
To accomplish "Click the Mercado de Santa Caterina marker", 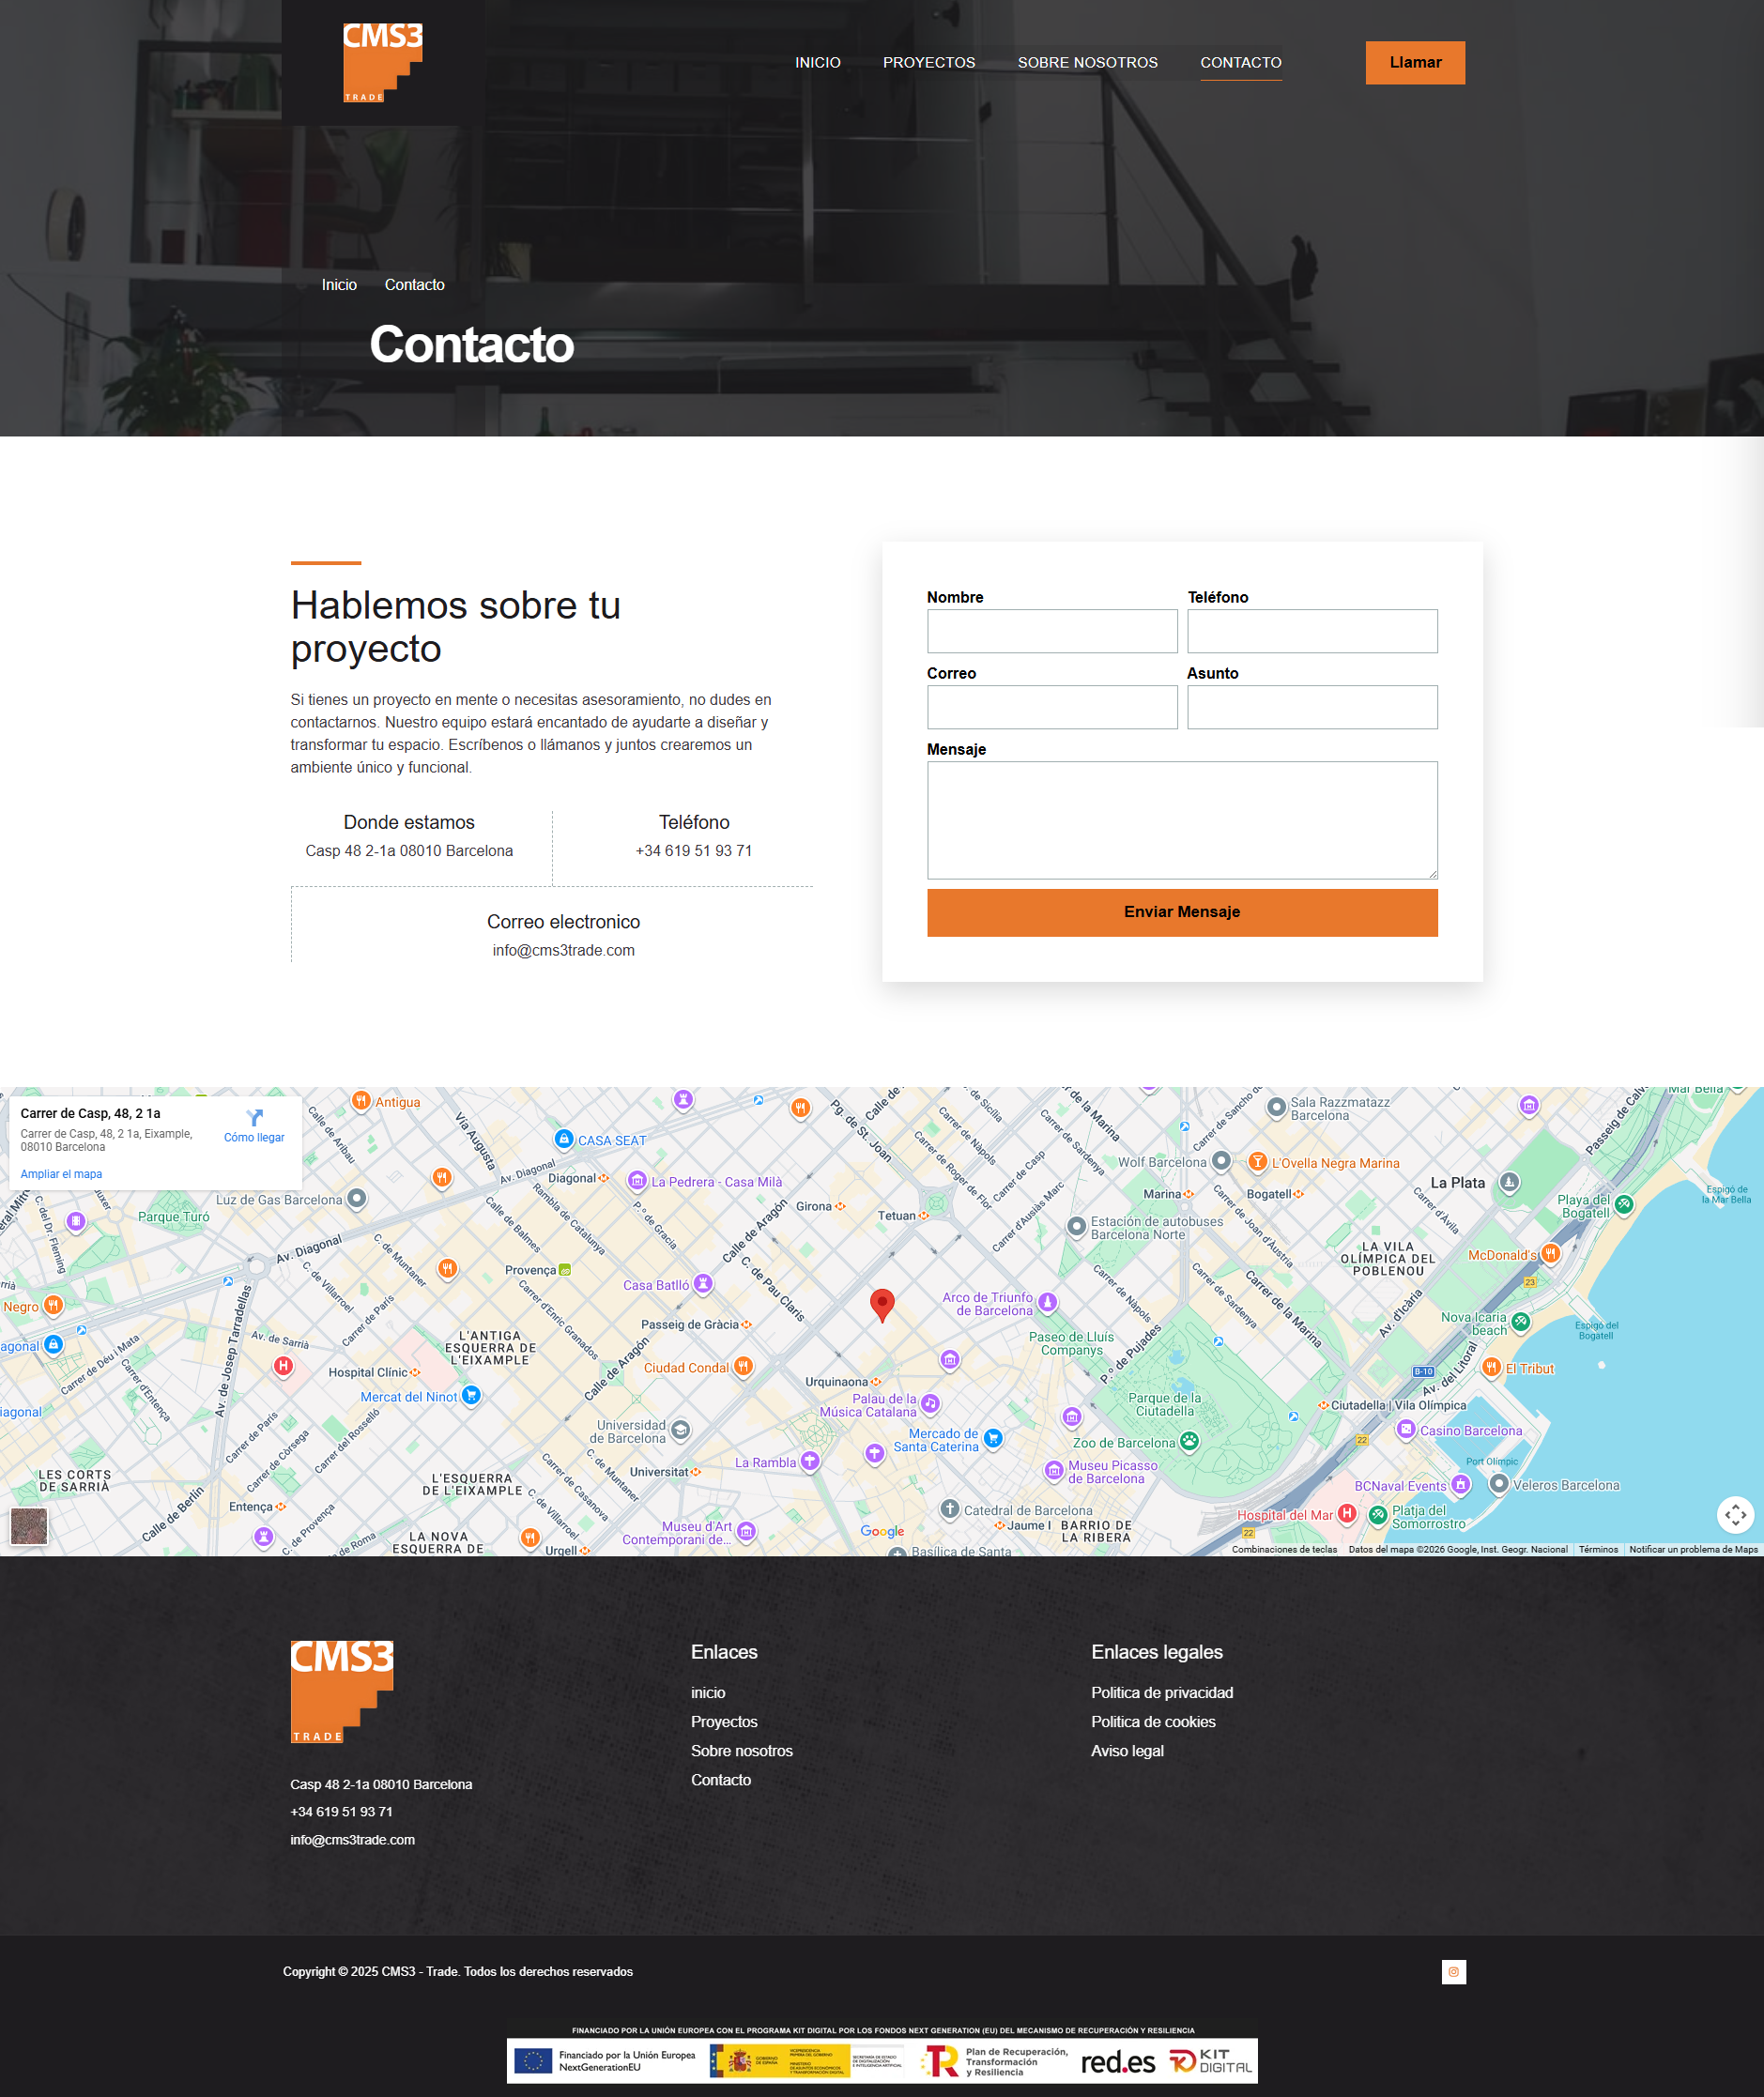I will (993, 1438).
